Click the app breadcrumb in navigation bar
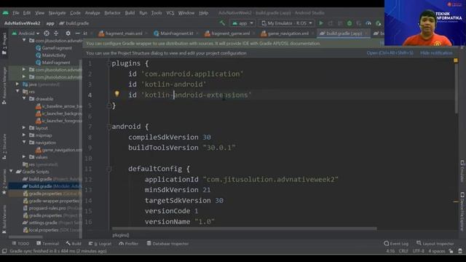 click(x=50, y=23)
